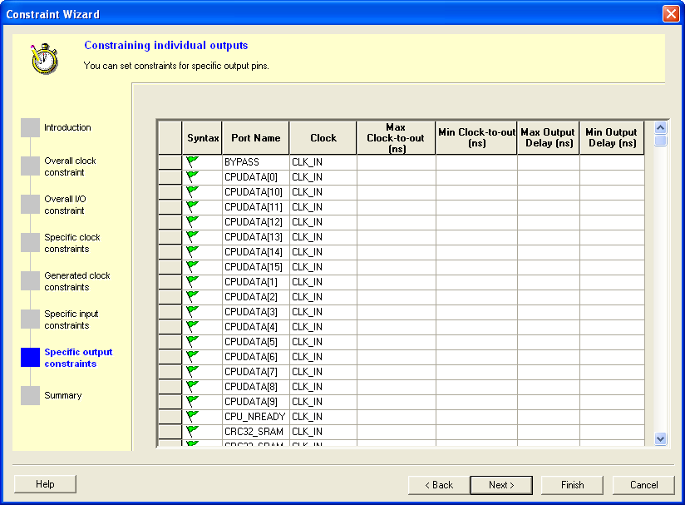Viewport: 685px width, 505px height.
Task: Click the syntax flag in the CPUDATA[6] row
Action: point(192,356)
